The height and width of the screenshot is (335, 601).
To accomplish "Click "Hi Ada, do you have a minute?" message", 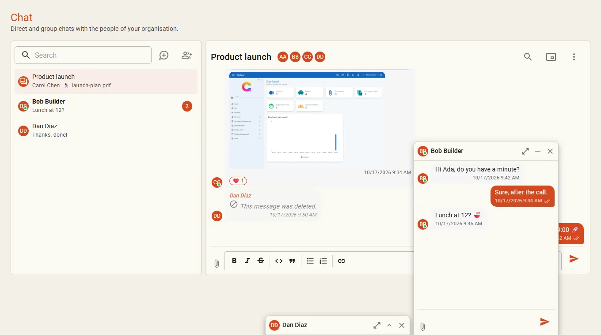I will tap(477, 173).
